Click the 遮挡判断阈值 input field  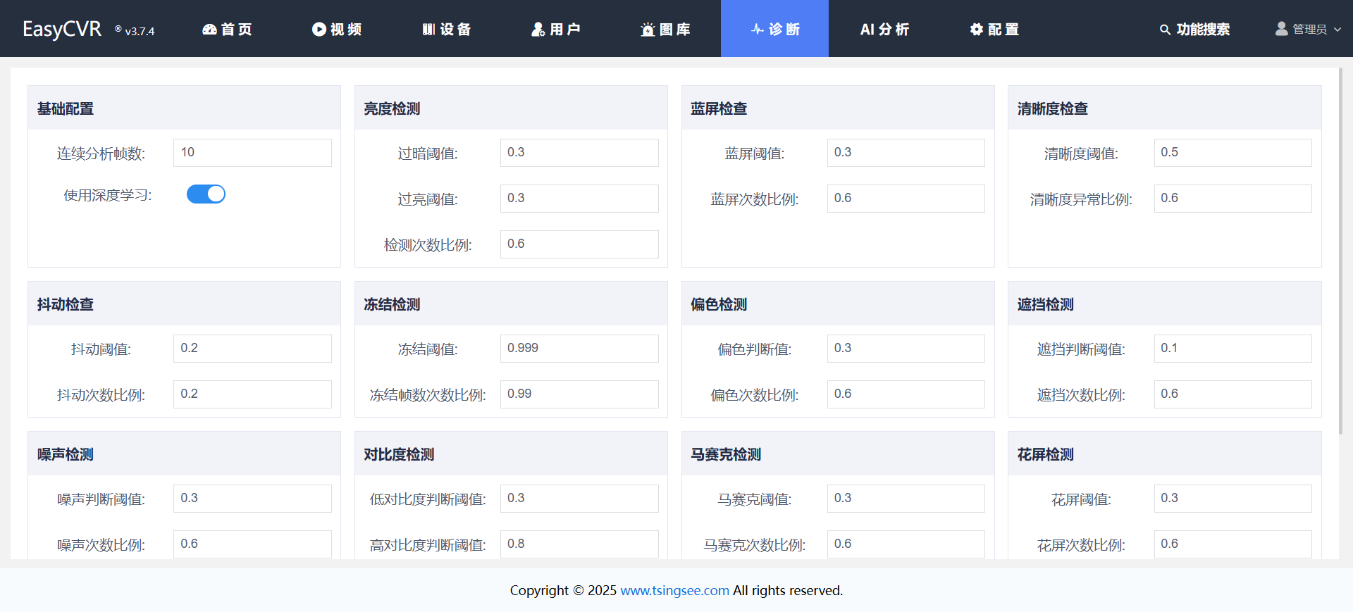pos(1232,349)
